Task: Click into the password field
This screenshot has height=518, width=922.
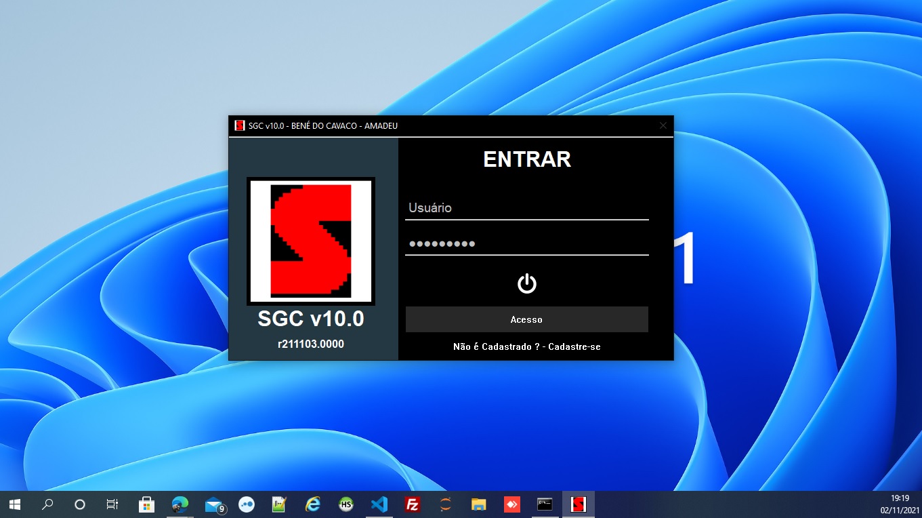Action: (x=526, y=244)
